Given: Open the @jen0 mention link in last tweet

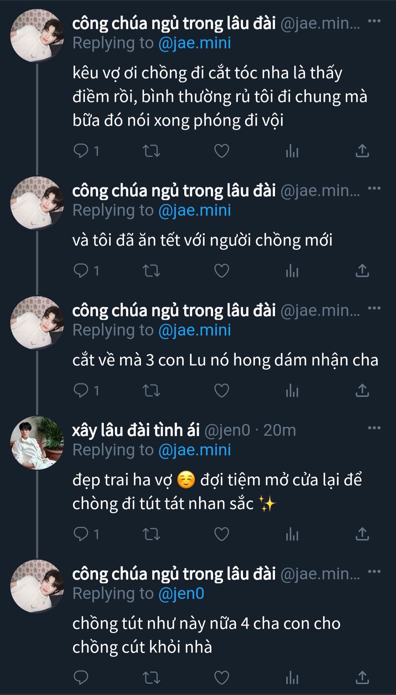Looking at the screenshot, I should pyautogui.click(x=181, y=594).
